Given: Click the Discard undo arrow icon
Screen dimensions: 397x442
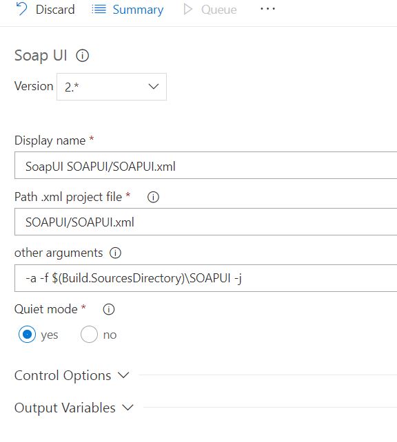Looking at the screenshot, I should pyautogui.click(x=22, y=9).
